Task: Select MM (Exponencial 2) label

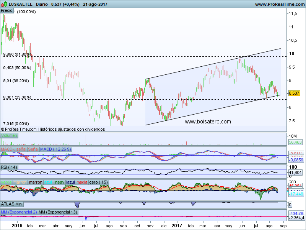Action: 18,212
